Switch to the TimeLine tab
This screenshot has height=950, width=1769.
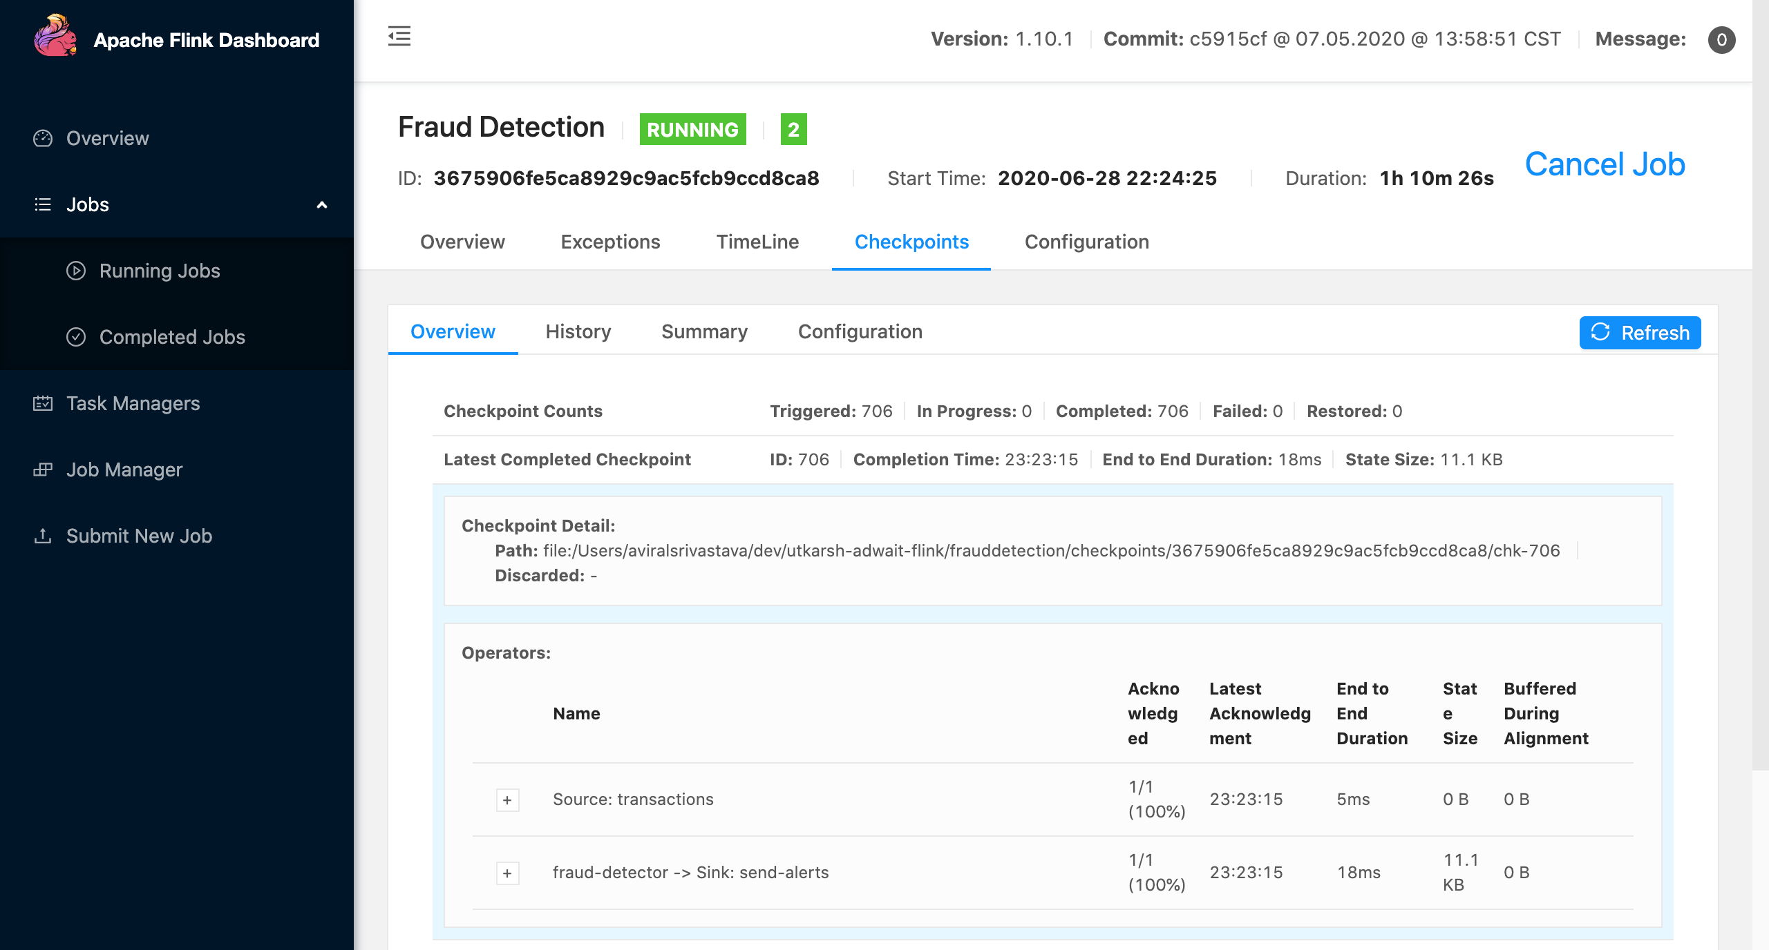[x=757, y=242]
